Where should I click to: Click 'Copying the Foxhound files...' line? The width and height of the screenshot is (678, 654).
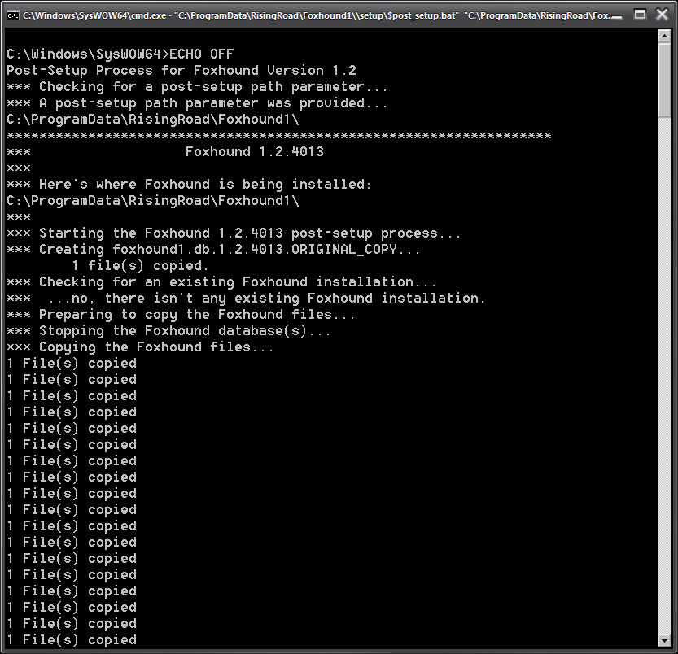pyautogui.click(x=141, y=347)
